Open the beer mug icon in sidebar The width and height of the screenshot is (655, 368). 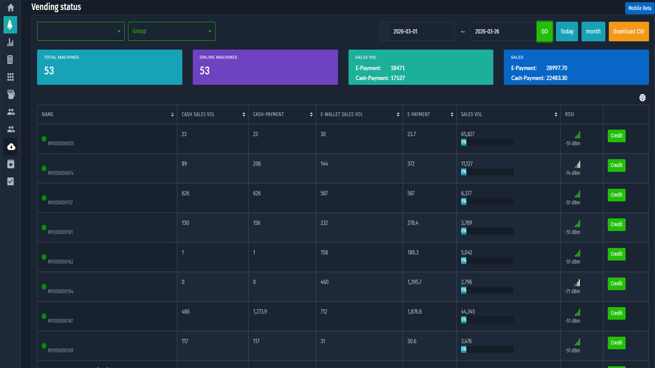pyautogui.click(x=11, y=94)
